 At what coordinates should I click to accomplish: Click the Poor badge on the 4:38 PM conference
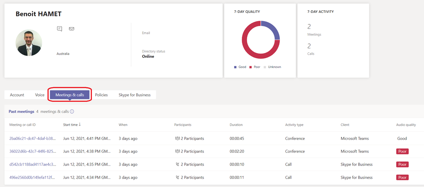[x=402, y=151]
